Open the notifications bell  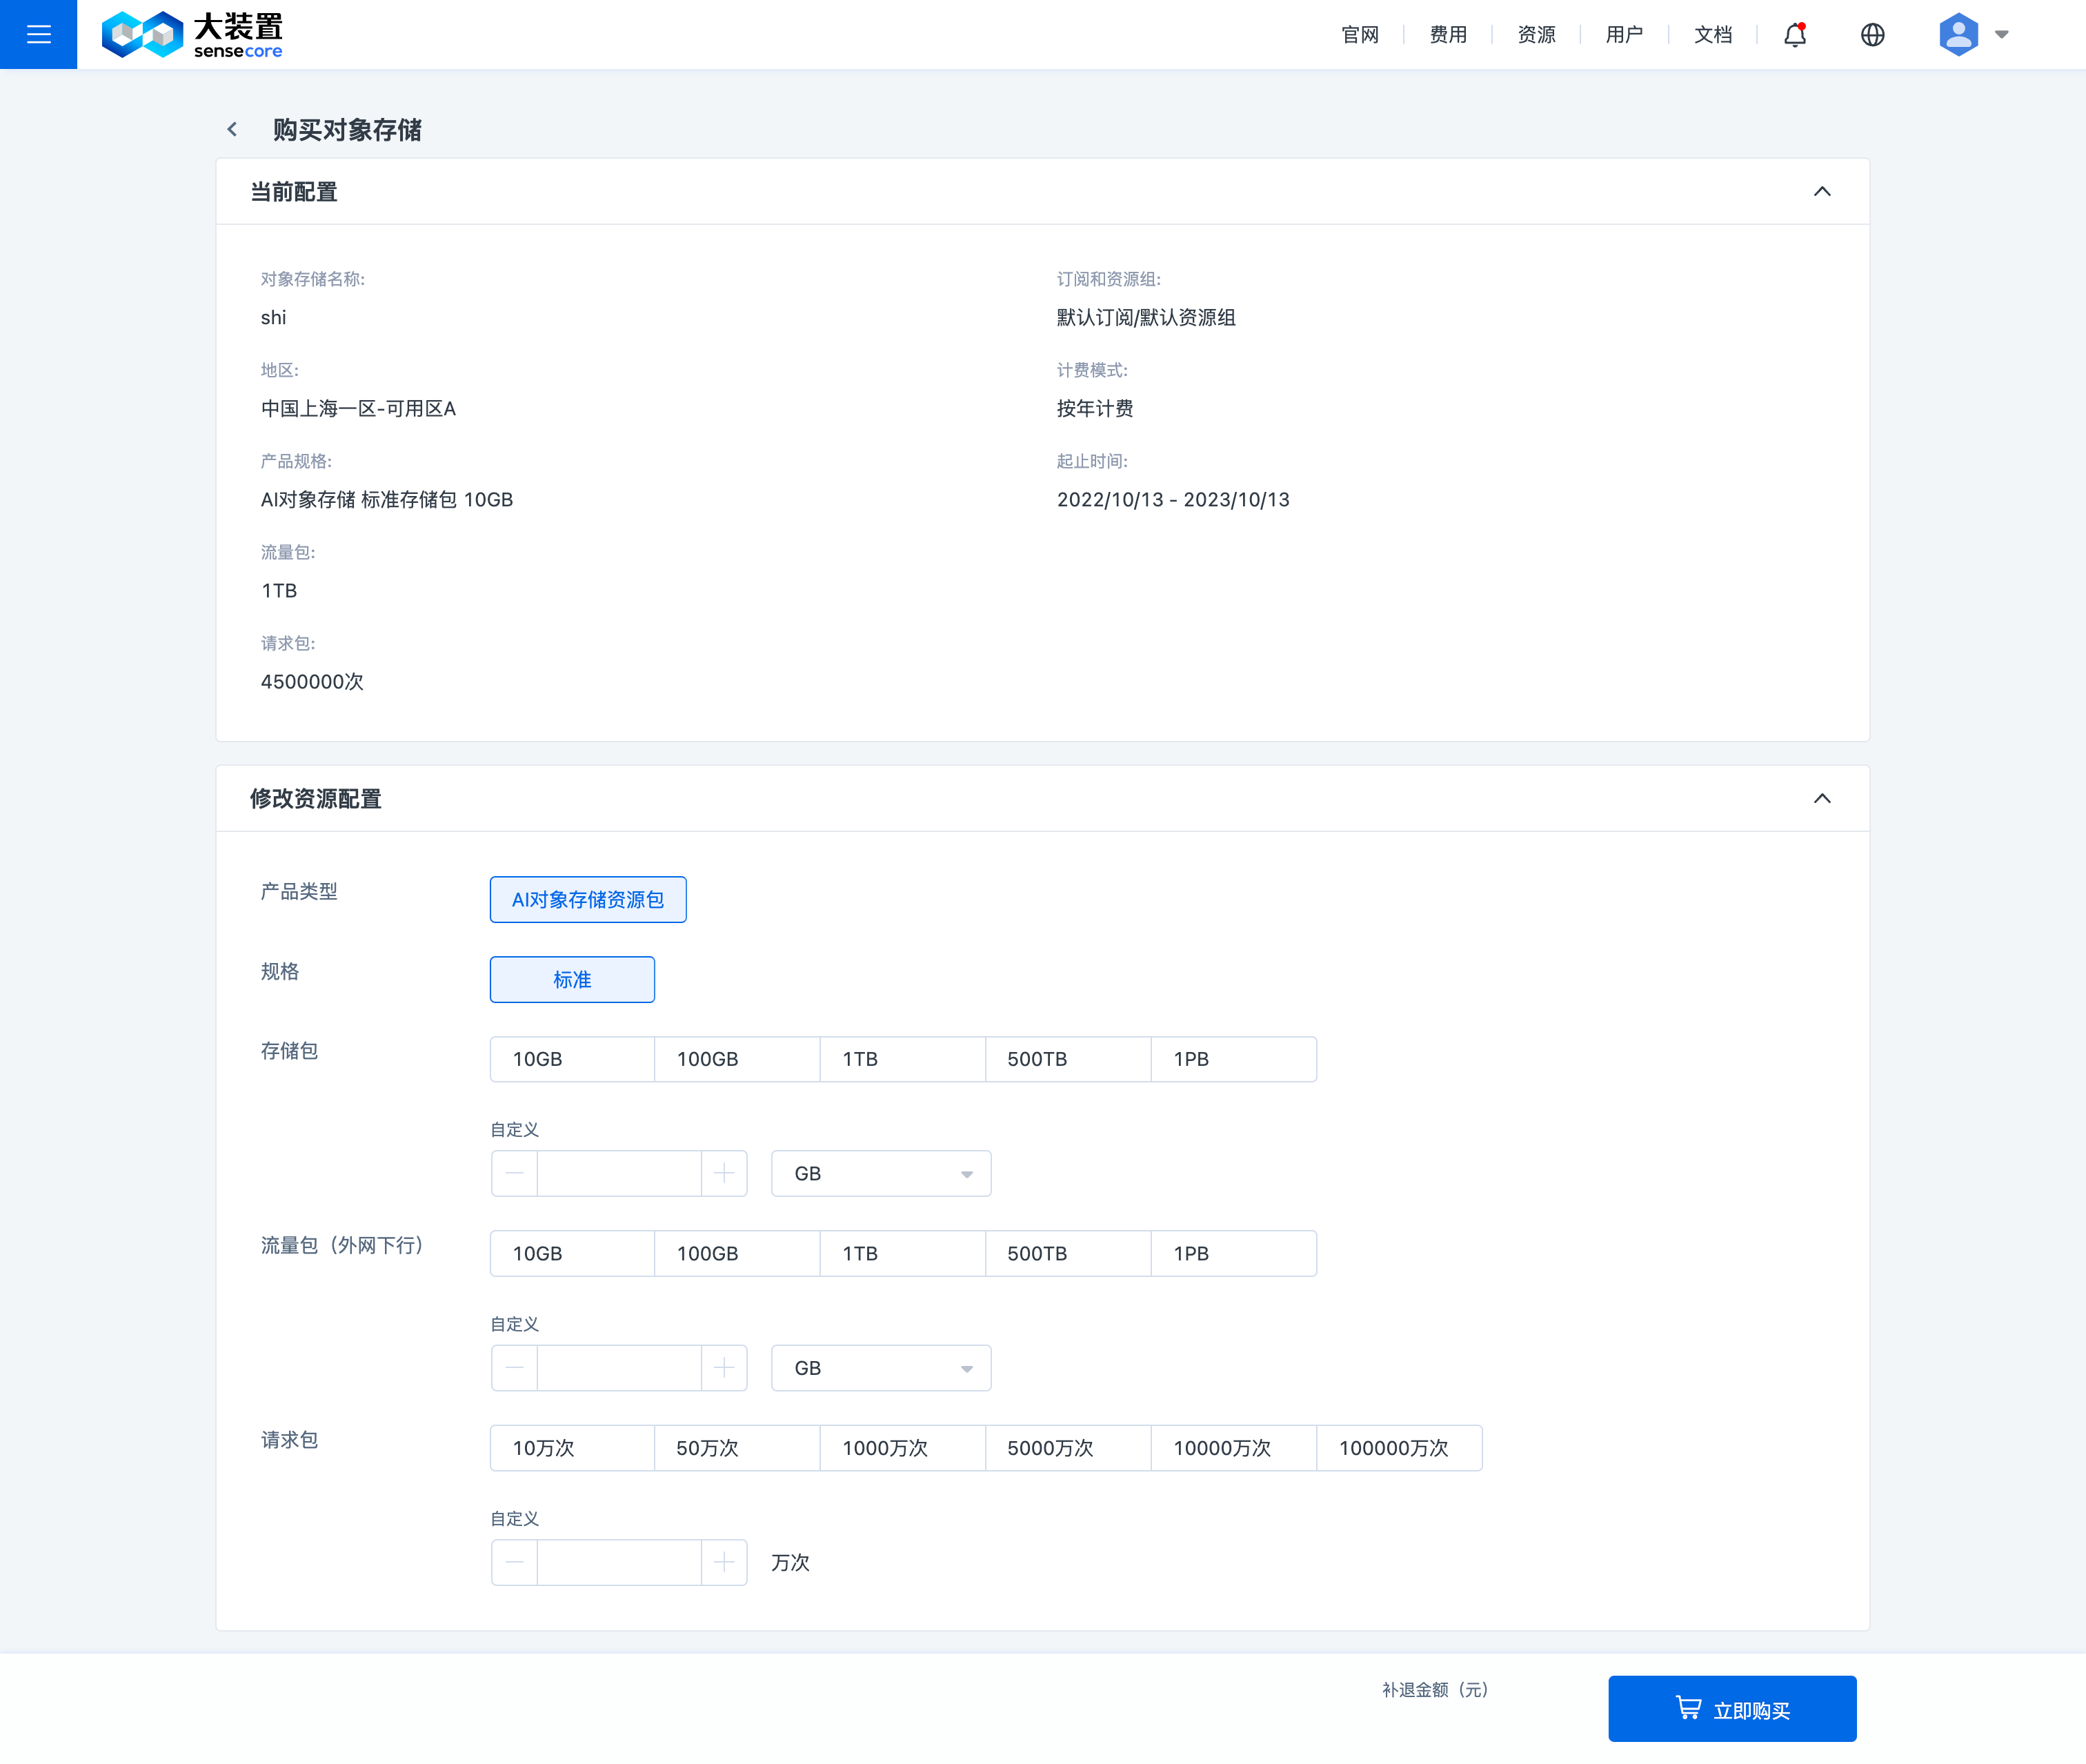tap(1794, 35)
